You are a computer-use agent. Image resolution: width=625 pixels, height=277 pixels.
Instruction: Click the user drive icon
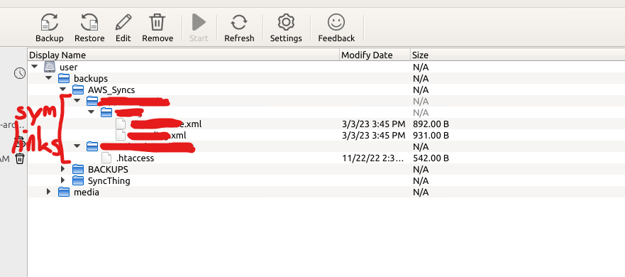[49, 67]
